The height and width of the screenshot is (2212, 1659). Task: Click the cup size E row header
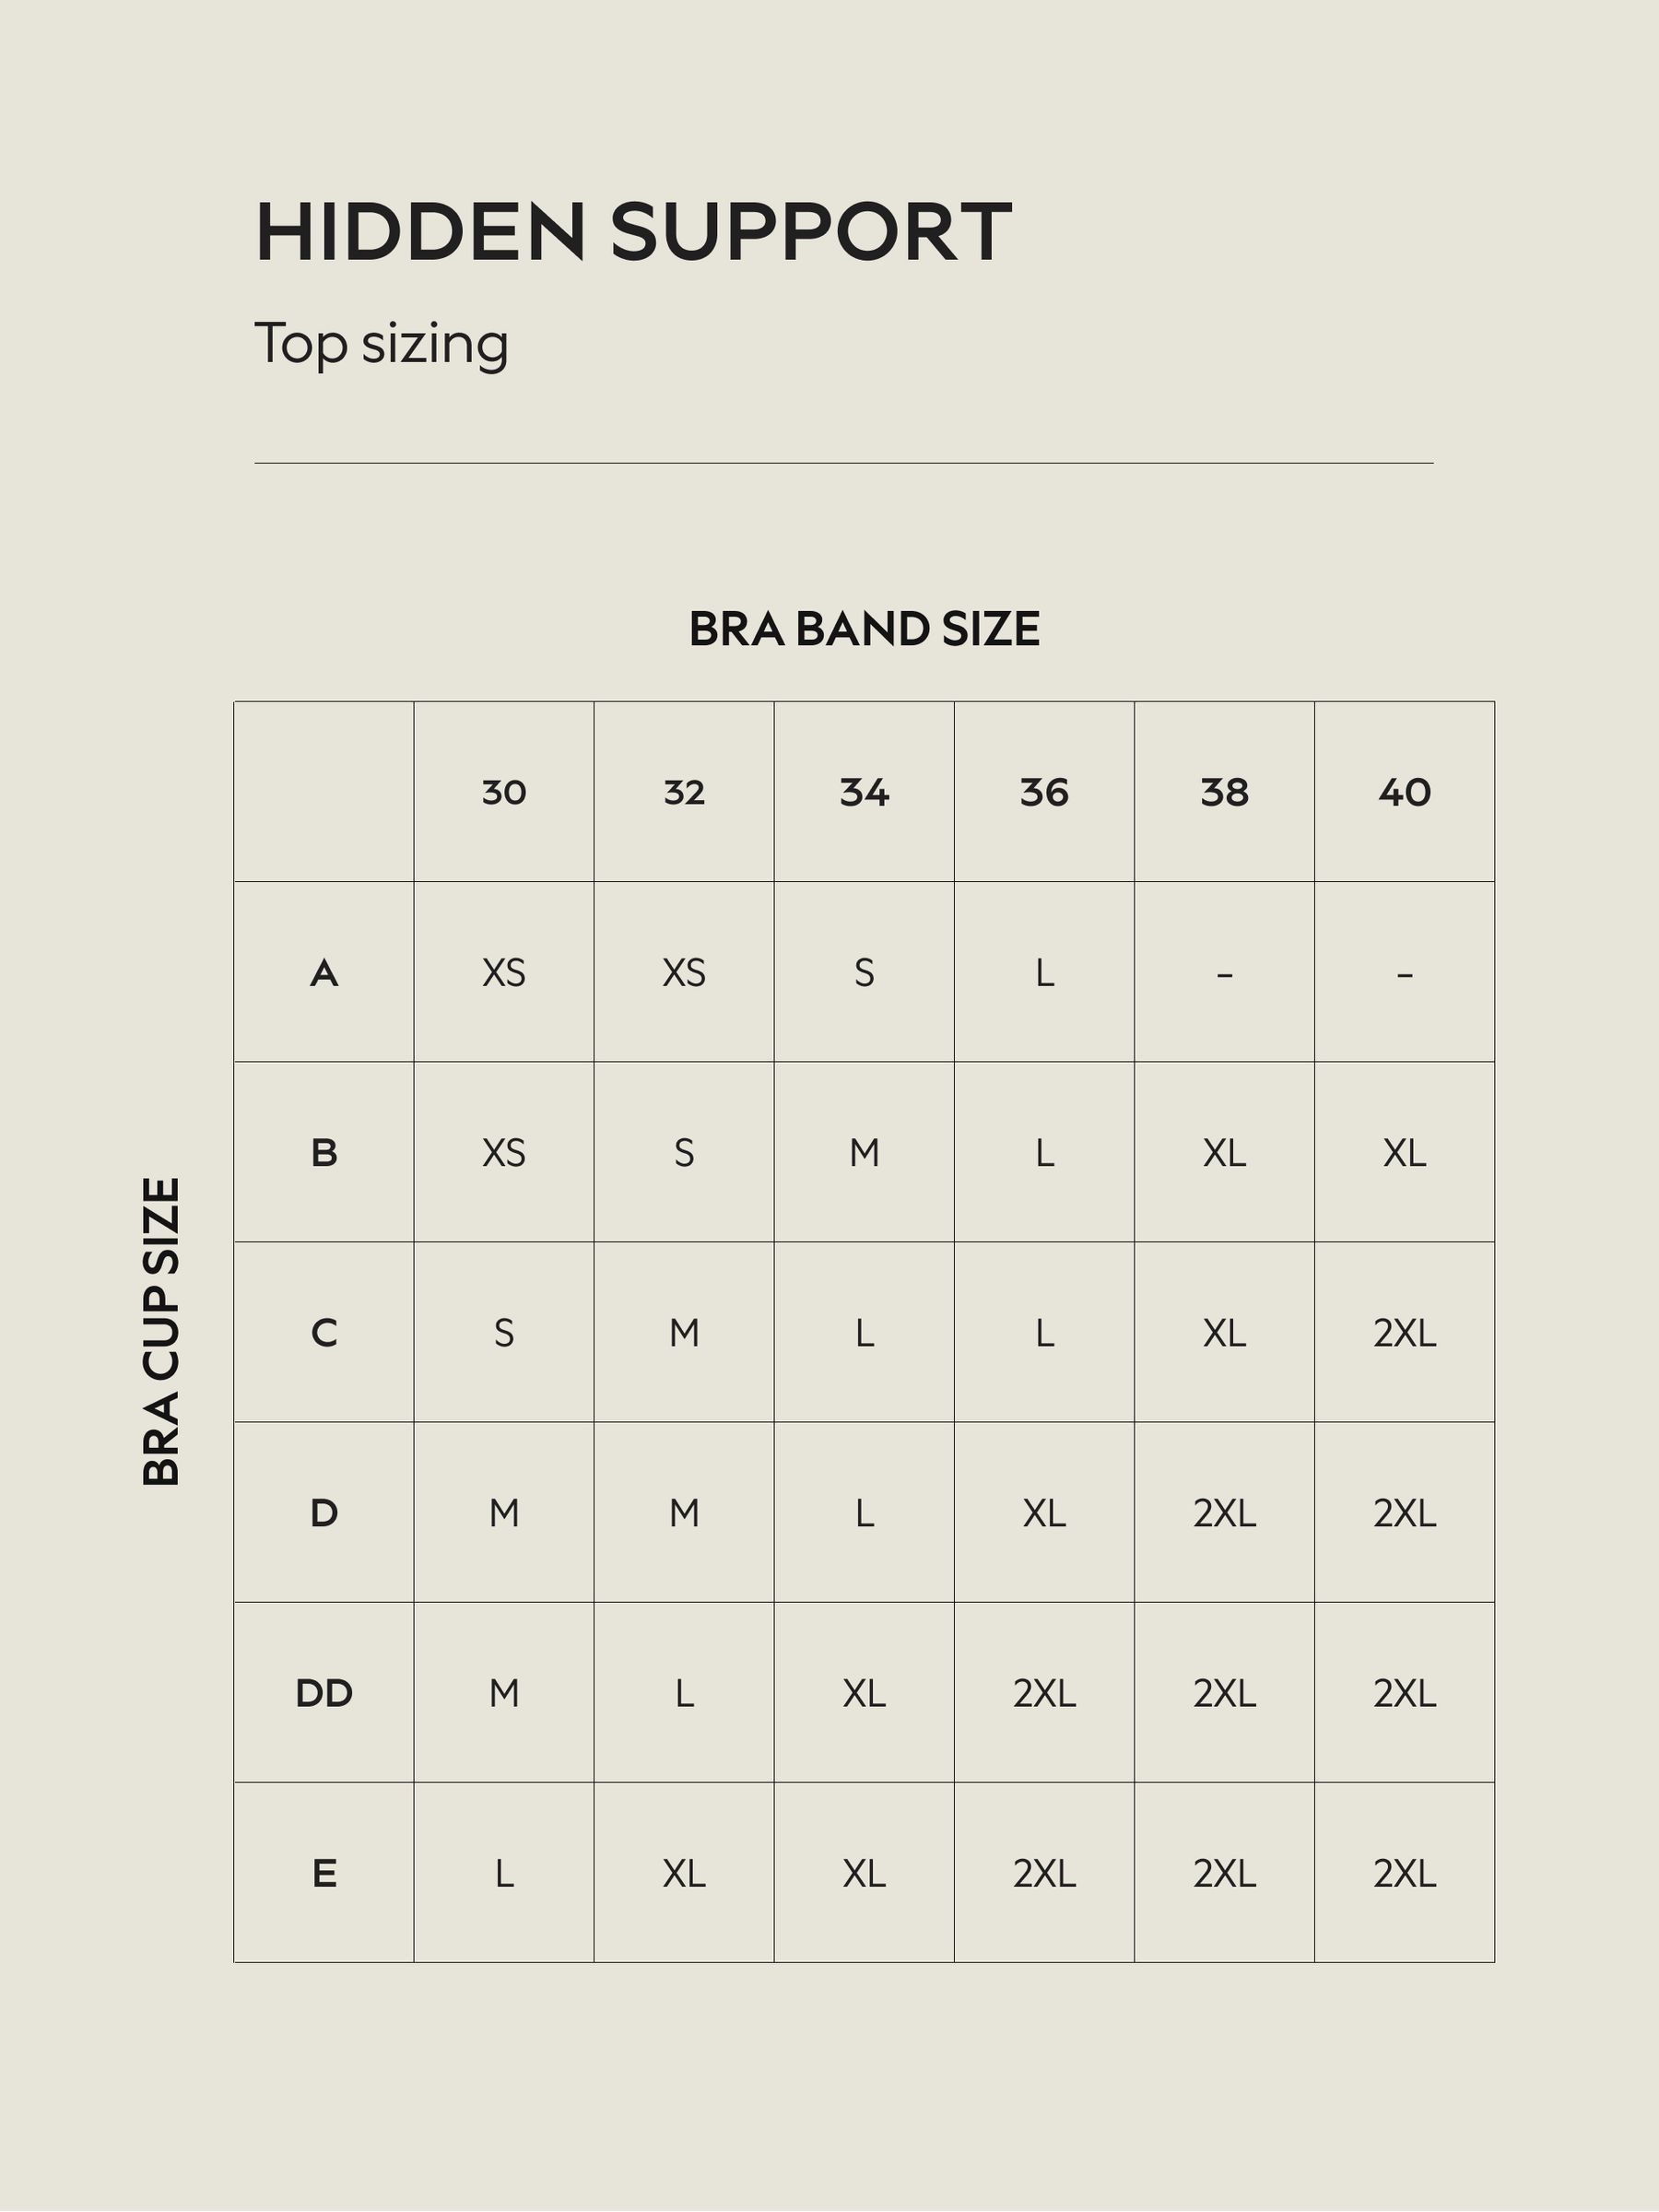click(x=324, y=1872)
